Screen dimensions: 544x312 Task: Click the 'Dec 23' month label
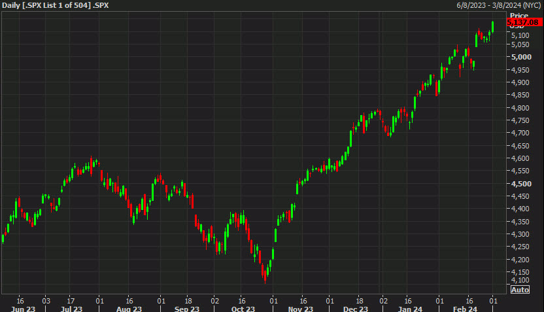[356, 309]
